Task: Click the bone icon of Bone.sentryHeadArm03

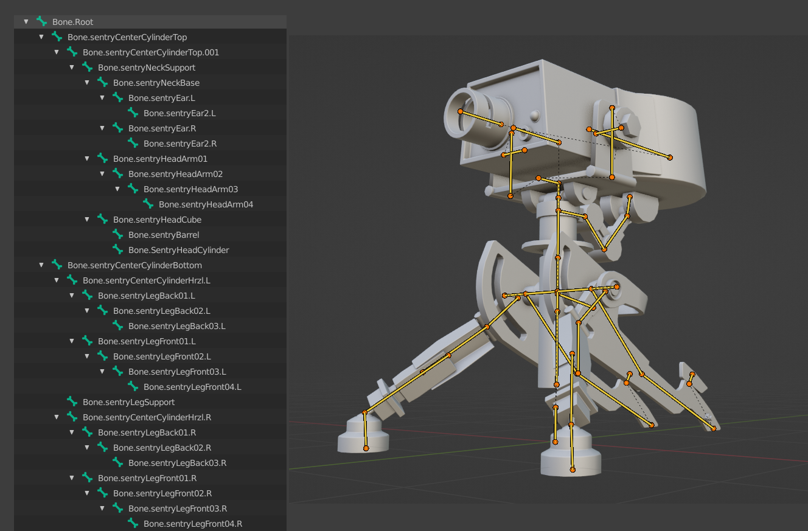Action: [x=133, y=189]
